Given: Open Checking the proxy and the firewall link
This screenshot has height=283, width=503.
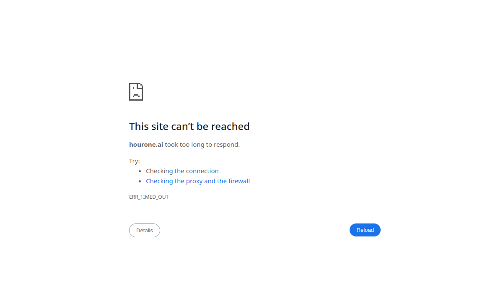Looking at the screenshot, I should (198, 181).
